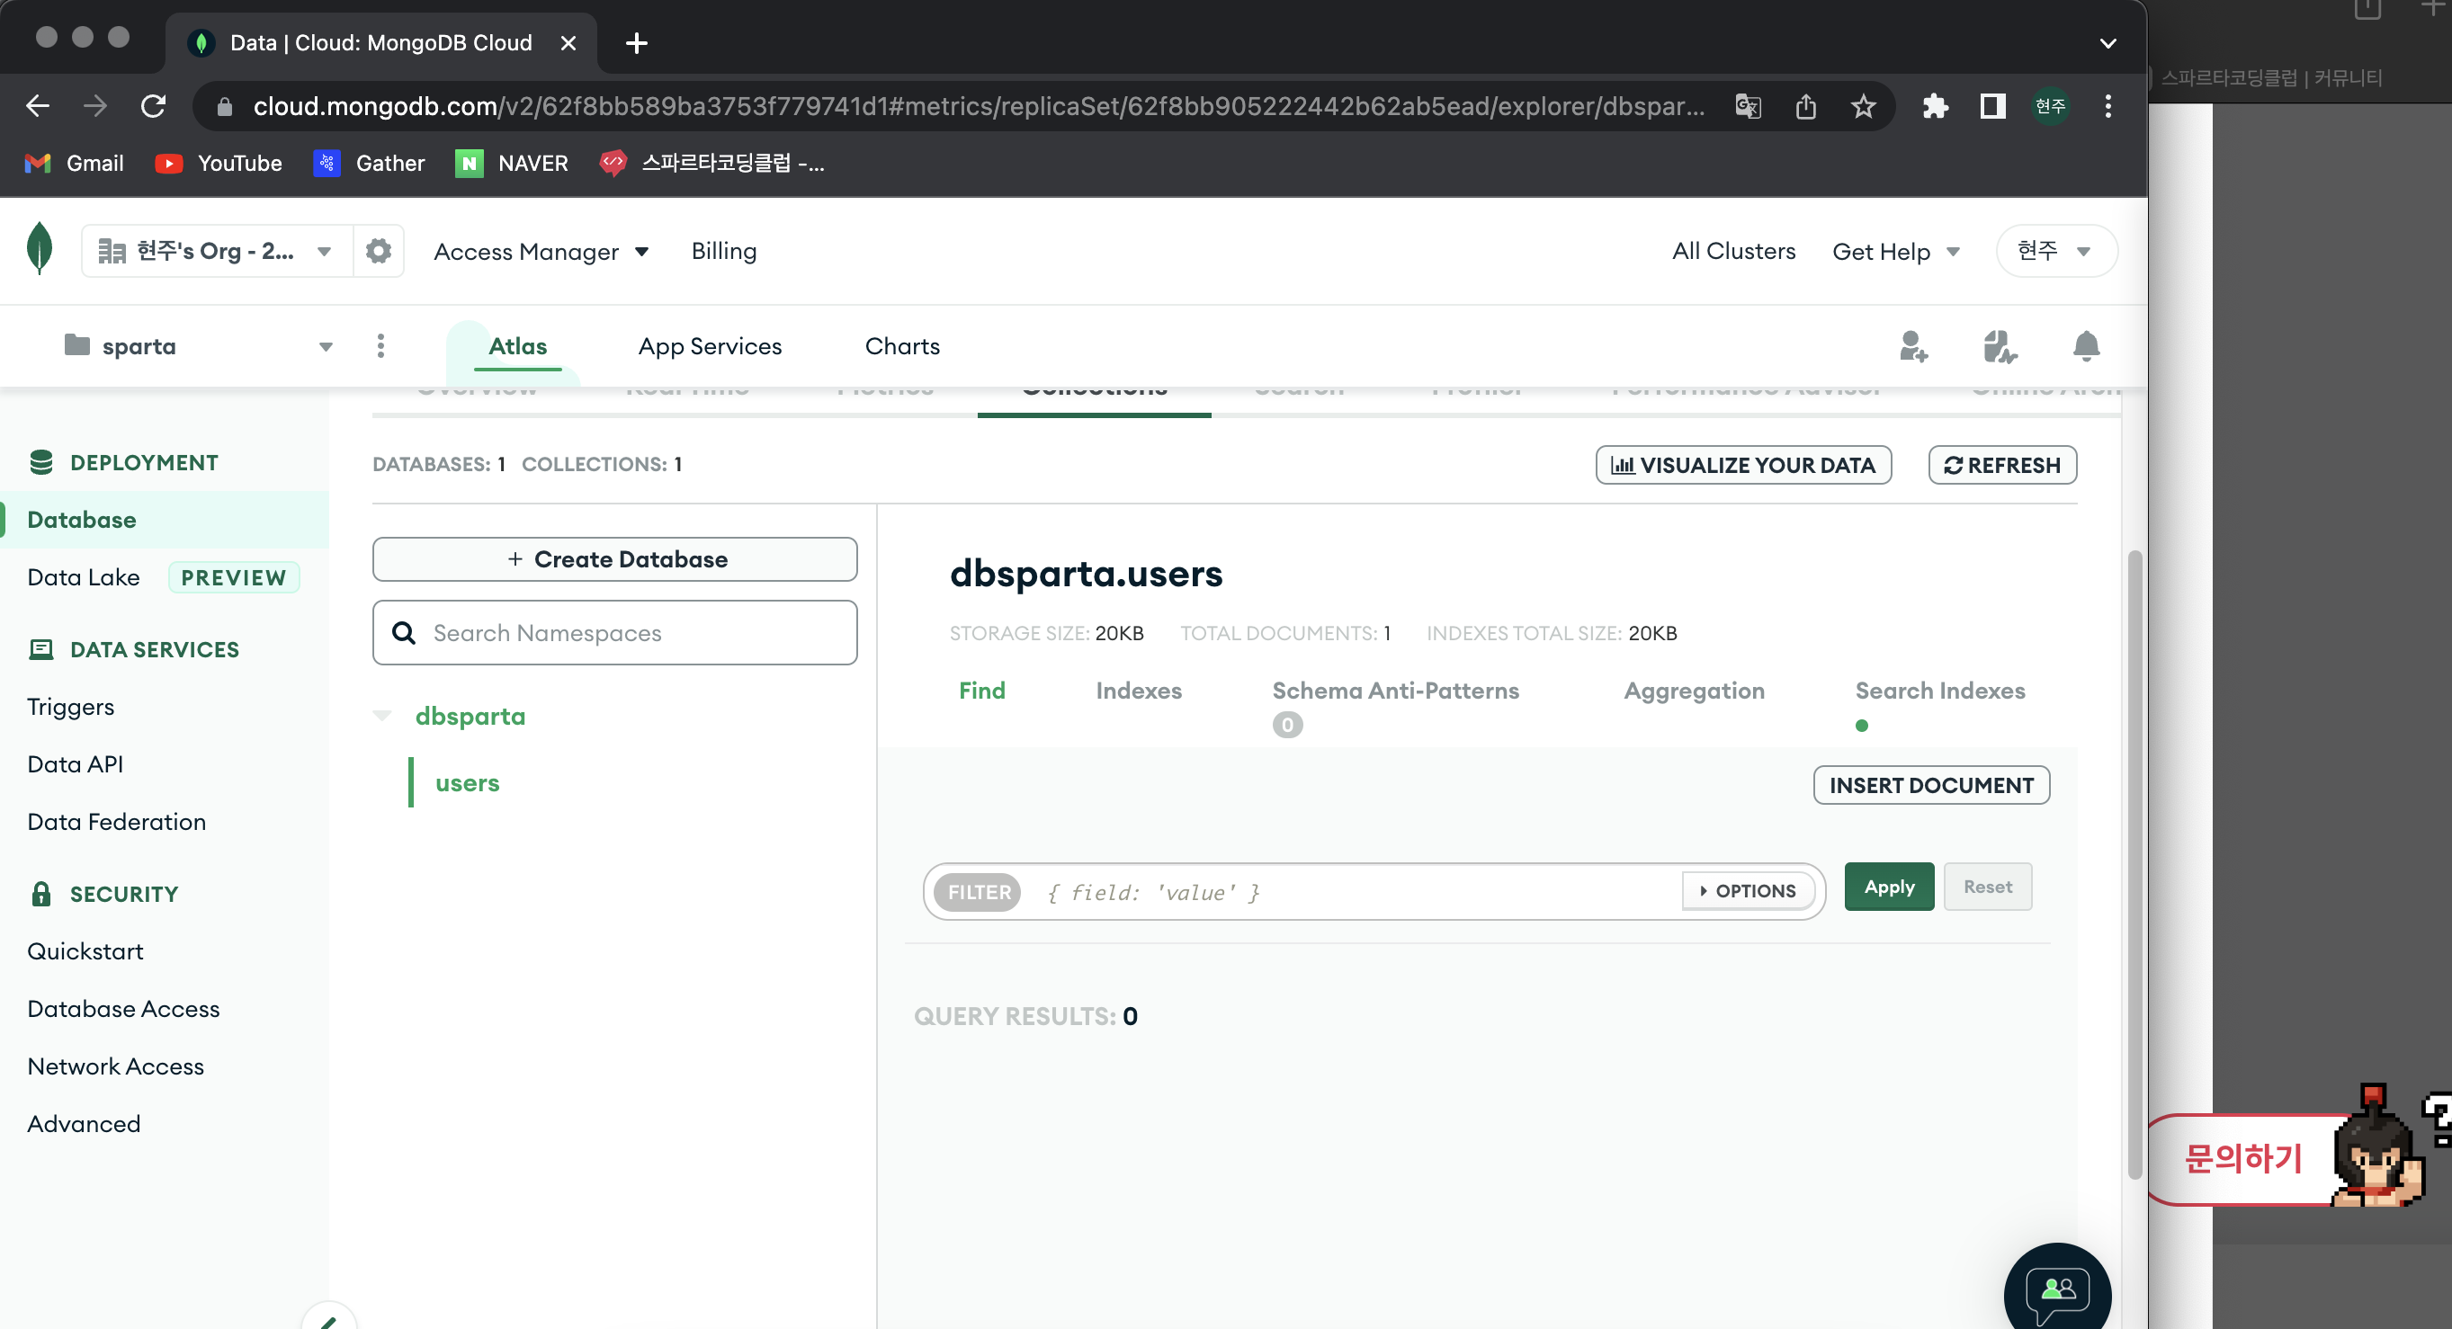This screenshot has height=1329, width=2452.
Task: Open a new browser tab
Action: click(x=637, y=43)
